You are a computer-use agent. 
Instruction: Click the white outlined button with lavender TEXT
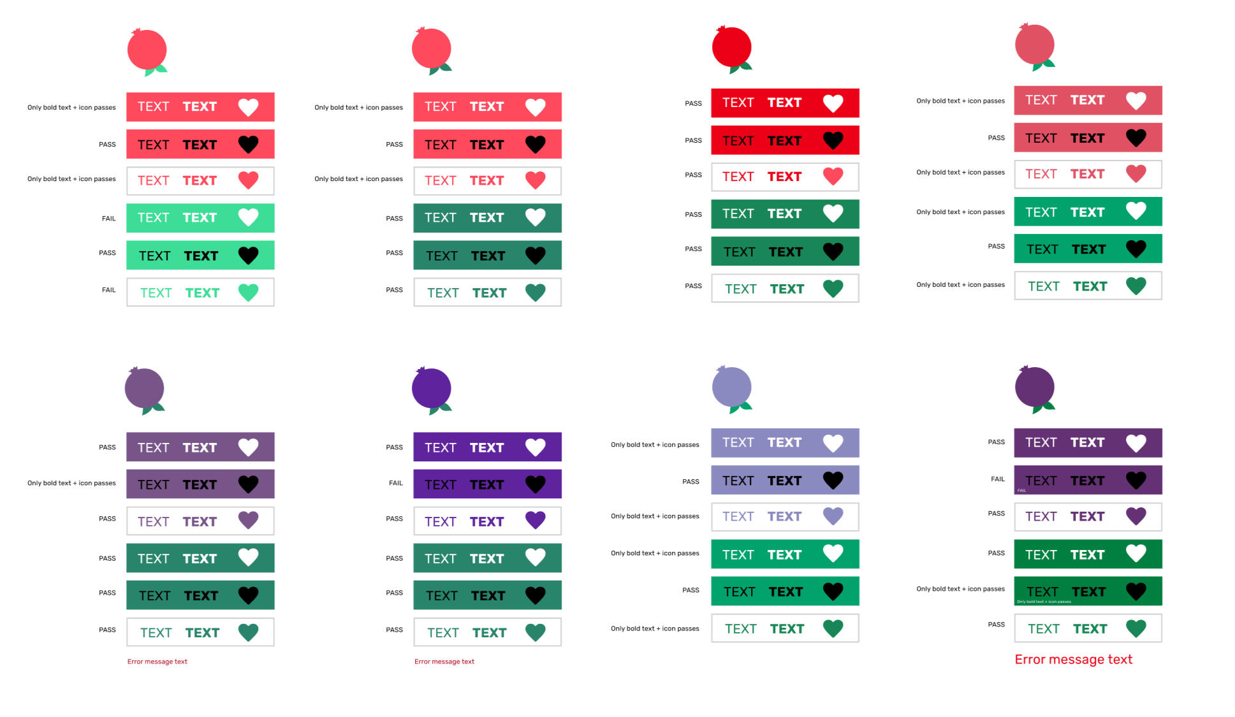point(785,517)
